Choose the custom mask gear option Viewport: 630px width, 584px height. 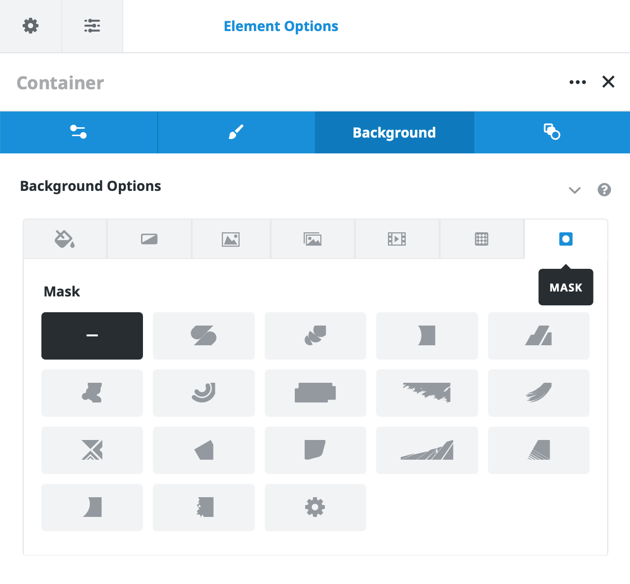[x=315, y=508]
